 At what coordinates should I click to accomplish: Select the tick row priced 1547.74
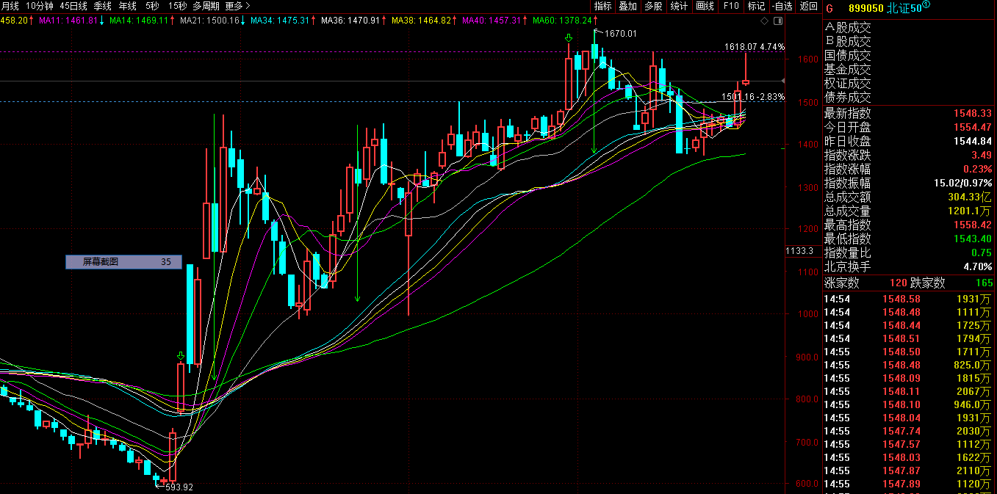(908, 431)
